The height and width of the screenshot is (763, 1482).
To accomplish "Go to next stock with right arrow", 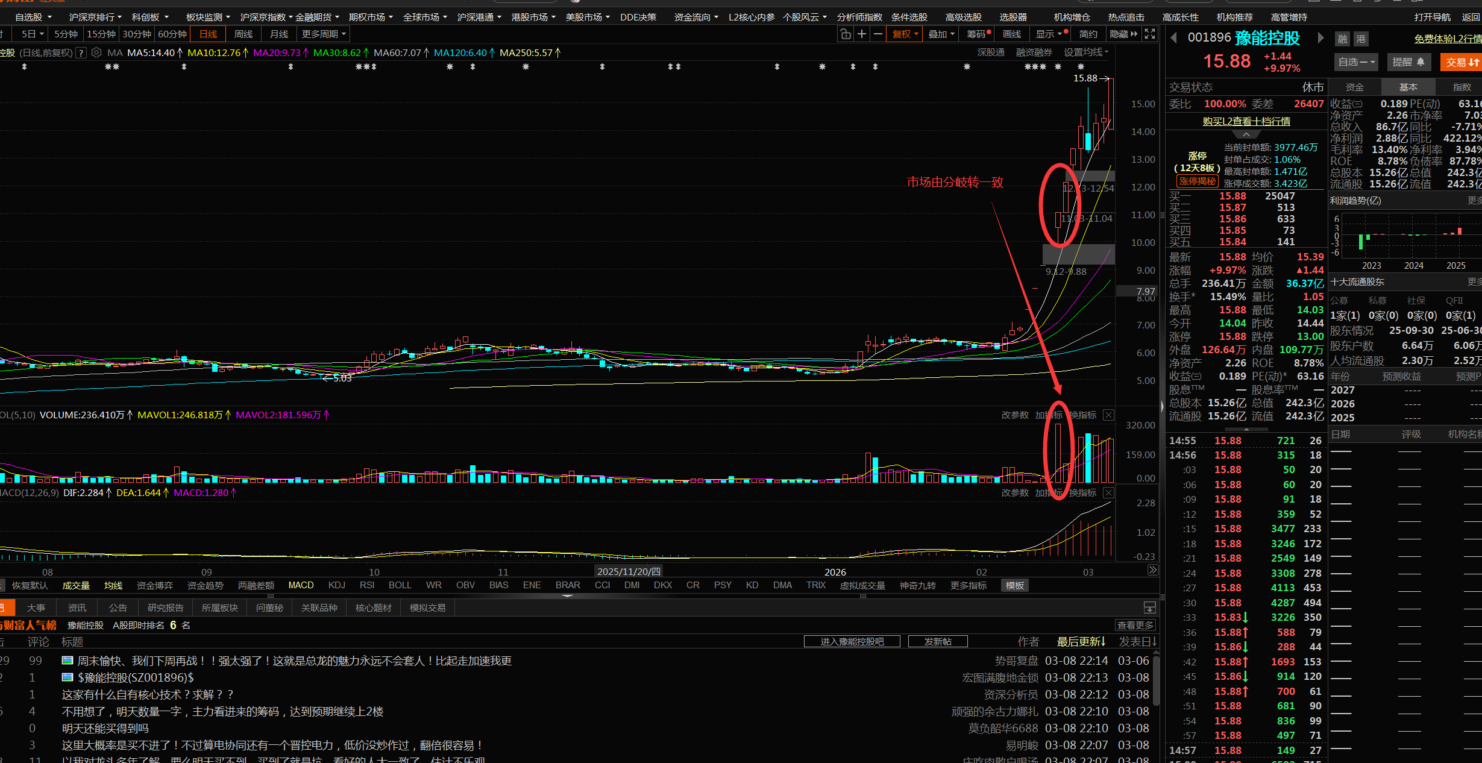I will (x=1320, y=38).
